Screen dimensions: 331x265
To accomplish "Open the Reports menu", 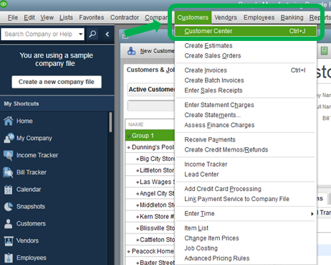I will pyautogui.click(x=320, y=17).
